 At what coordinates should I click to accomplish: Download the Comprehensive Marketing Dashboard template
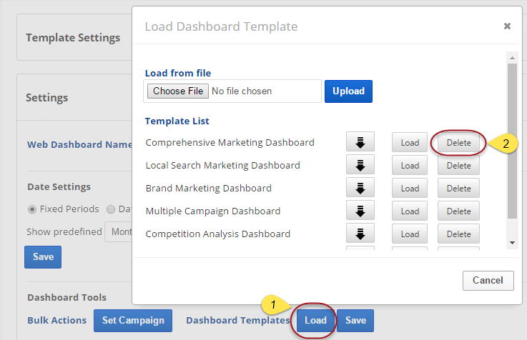pos(360,142)
